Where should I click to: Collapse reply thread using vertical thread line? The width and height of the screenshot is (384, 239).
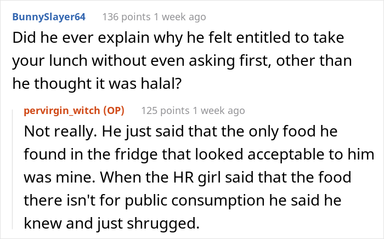(13, 169)
